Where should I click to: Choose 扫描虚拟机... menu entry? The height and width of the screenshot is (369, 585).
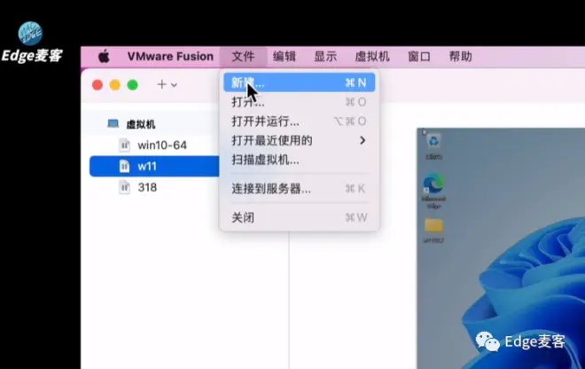click(x=300, y=160)
